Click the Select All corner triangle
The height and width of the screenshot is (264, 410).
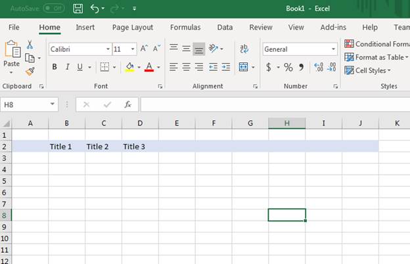[x=6, y=123]
